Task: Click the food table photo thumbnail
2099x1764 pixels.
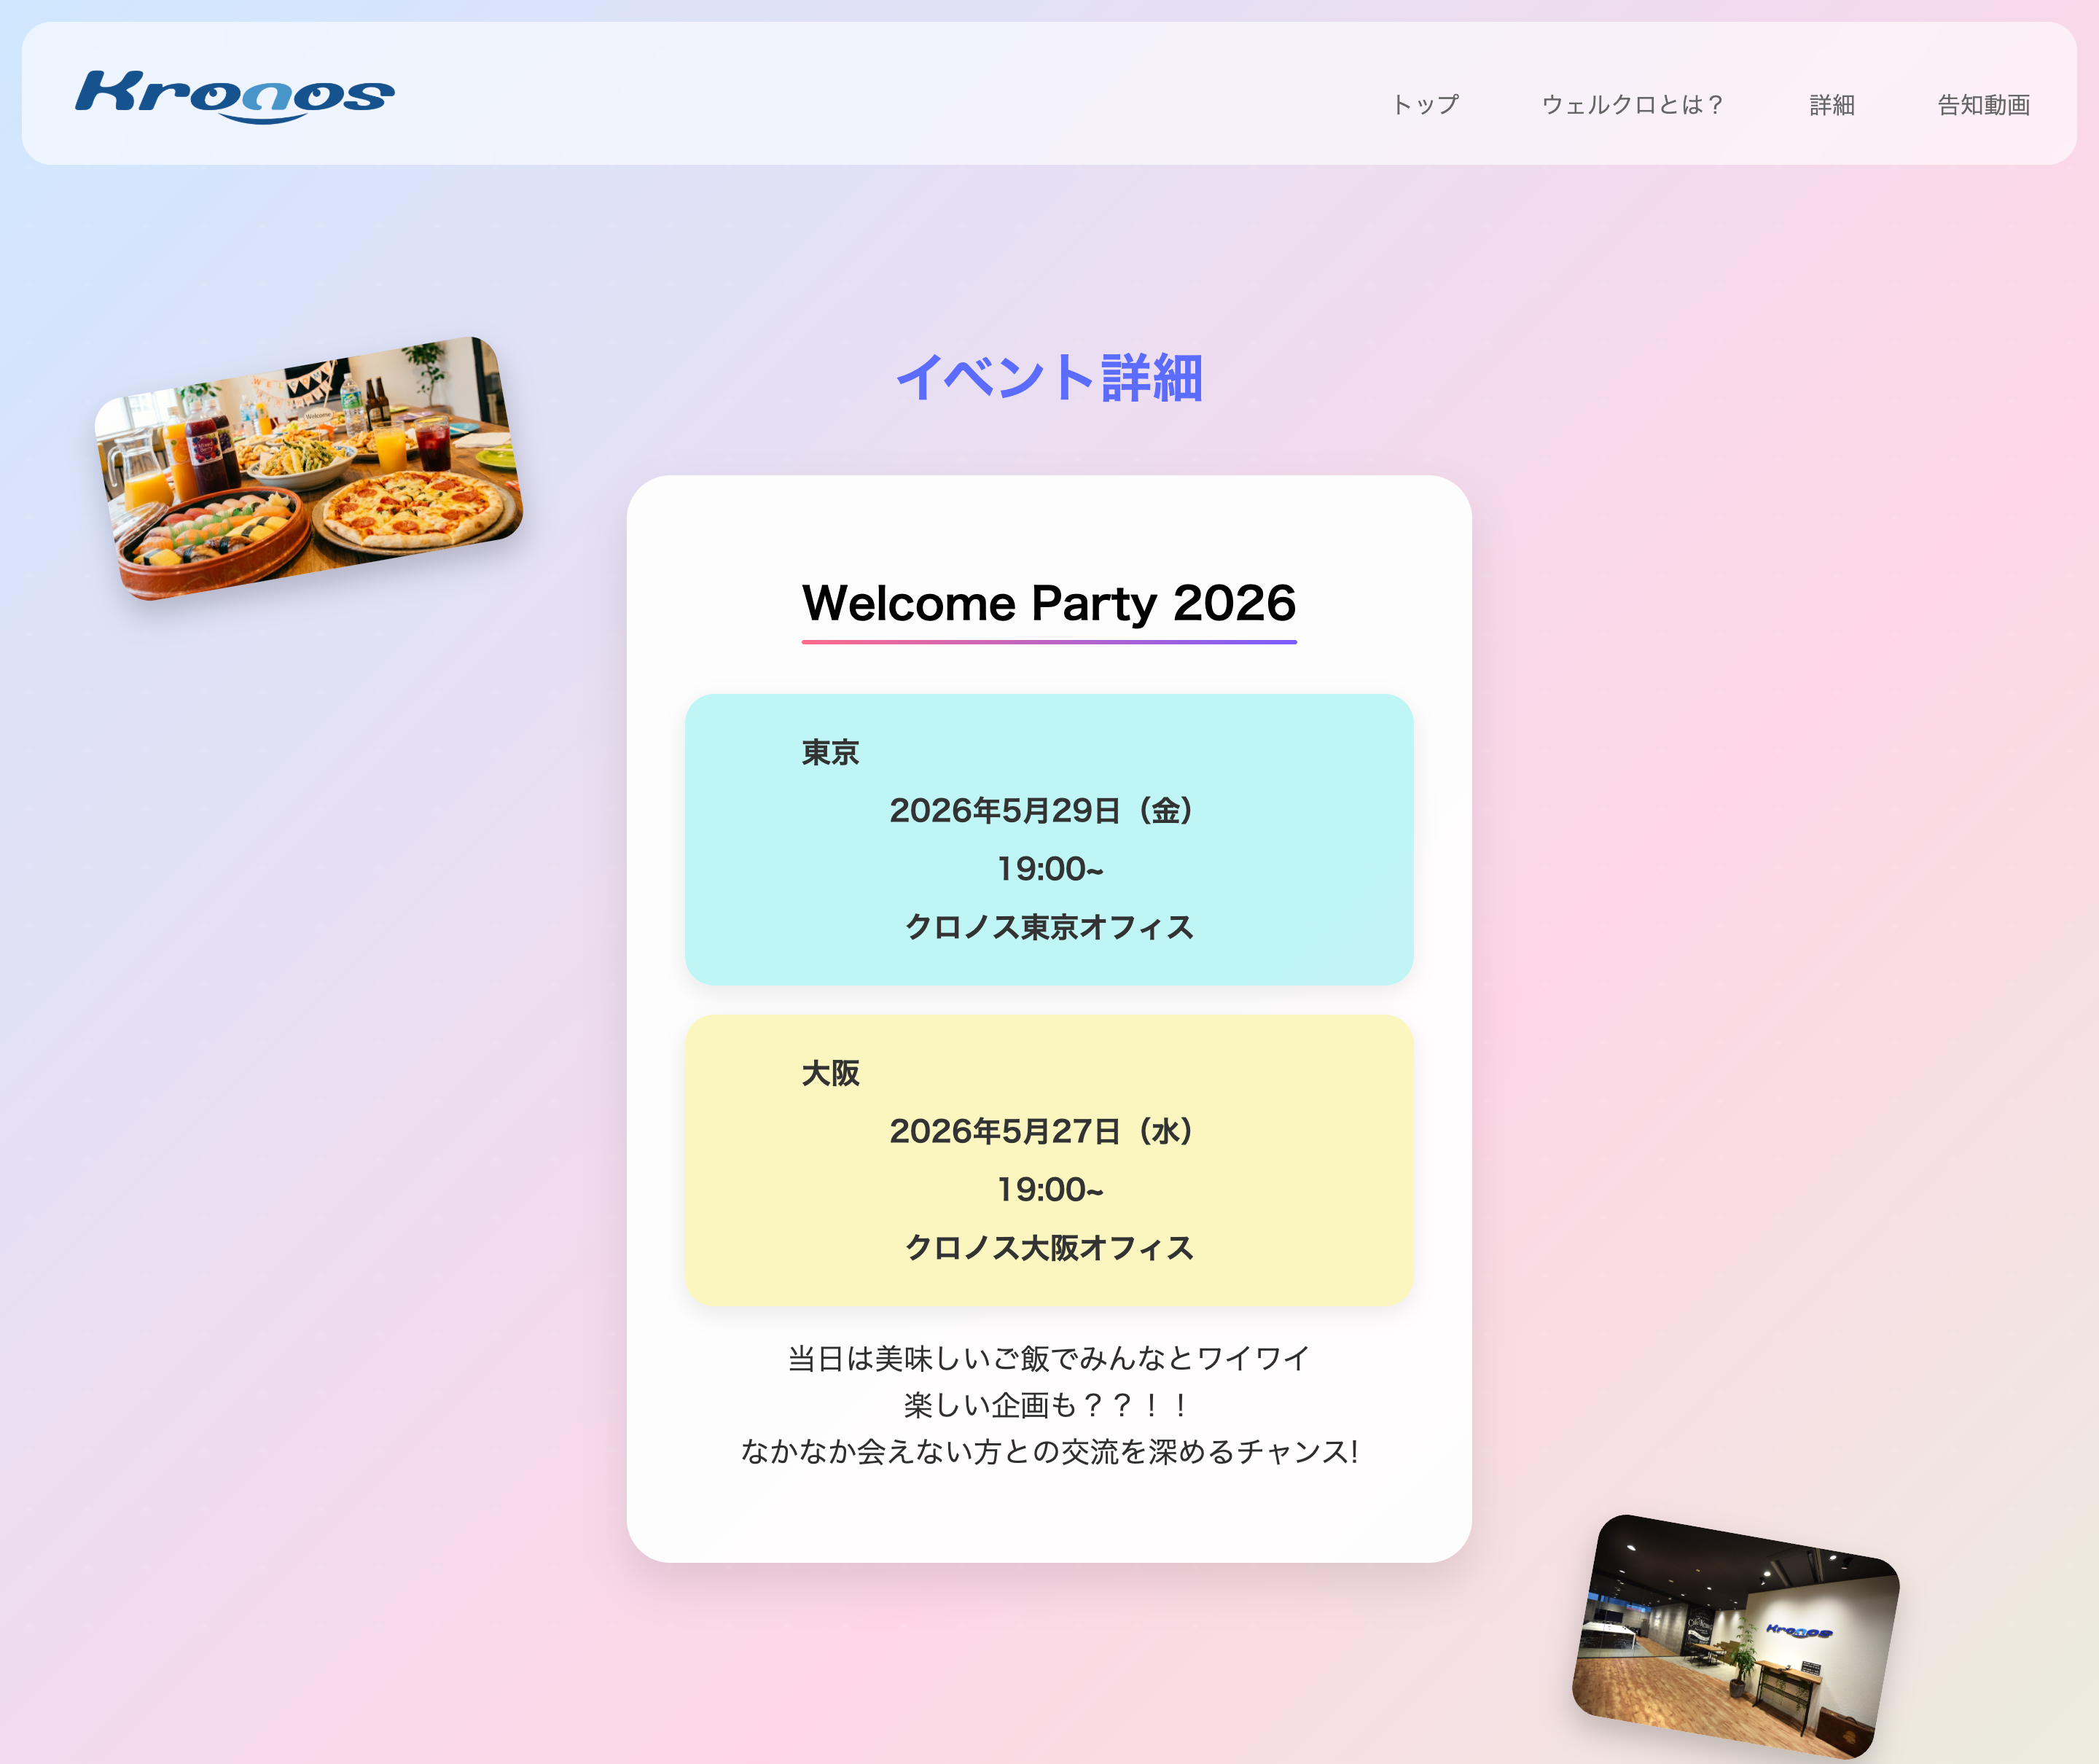Action: point(308,468)
